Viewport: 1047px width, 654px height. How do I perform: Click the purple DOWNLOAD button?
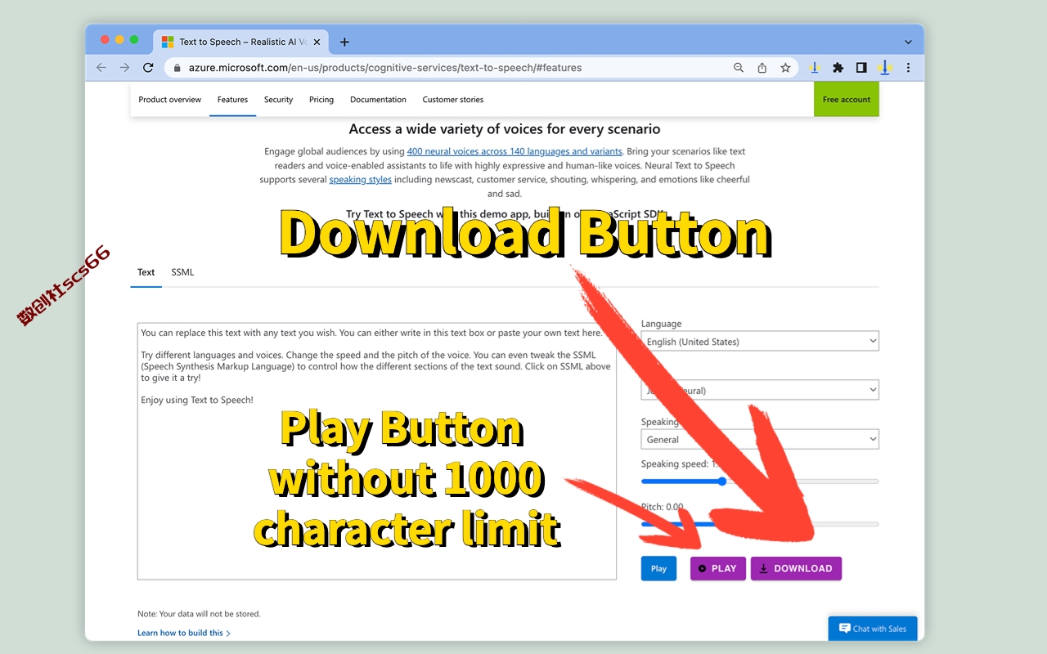796,568
